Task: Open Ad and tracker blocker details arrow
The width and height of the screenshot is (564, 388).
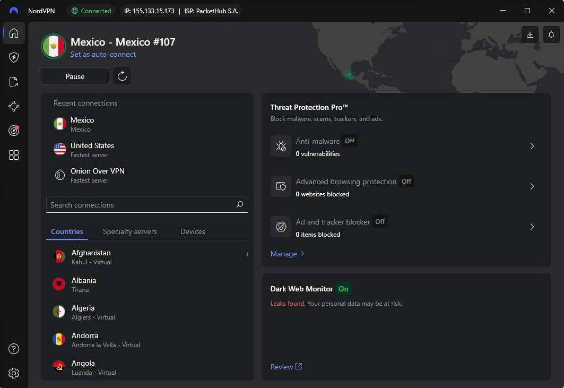Action: coord(532,227)
